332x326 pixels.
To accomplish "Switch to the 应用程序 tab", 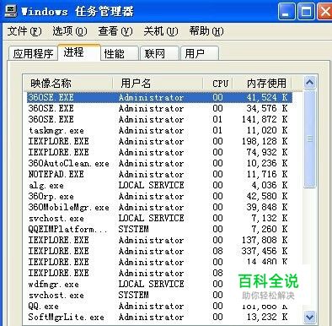I will click(33, 53).
